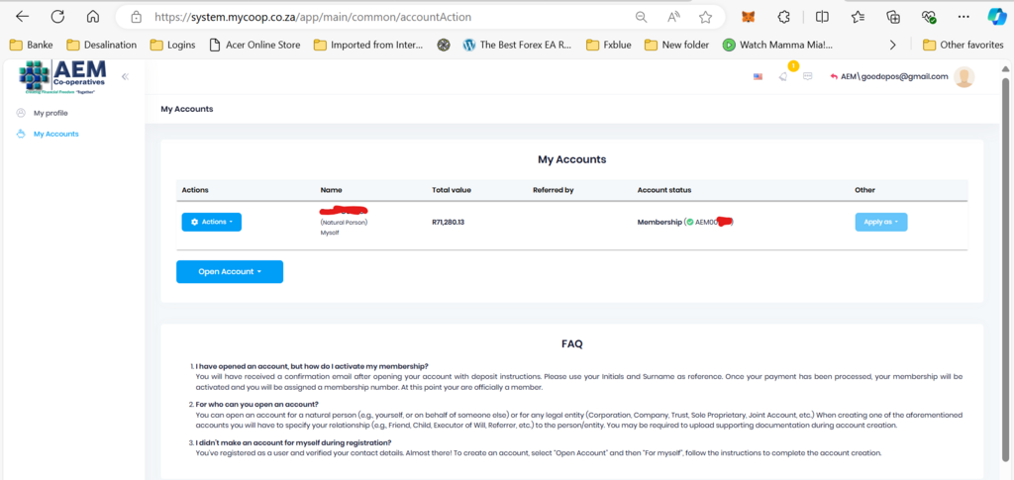Open the browser Extensions puzzle icon
Viewport: 1014px width, 480px height.
pos(784,17)
